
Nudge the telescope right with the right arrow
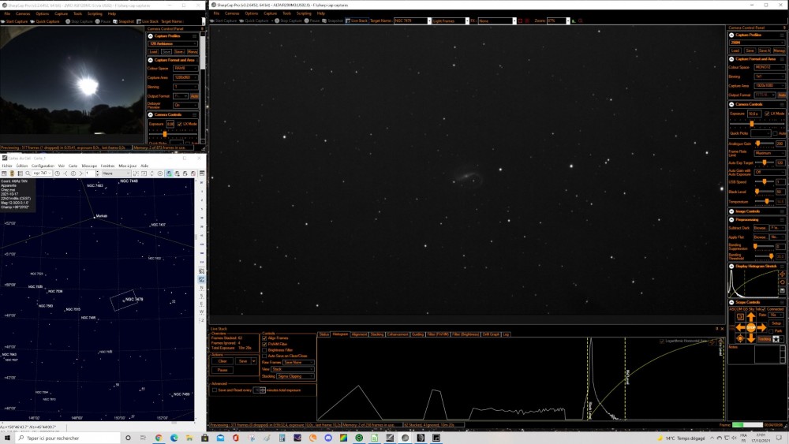pyautogui.click(x=761, y=327)
